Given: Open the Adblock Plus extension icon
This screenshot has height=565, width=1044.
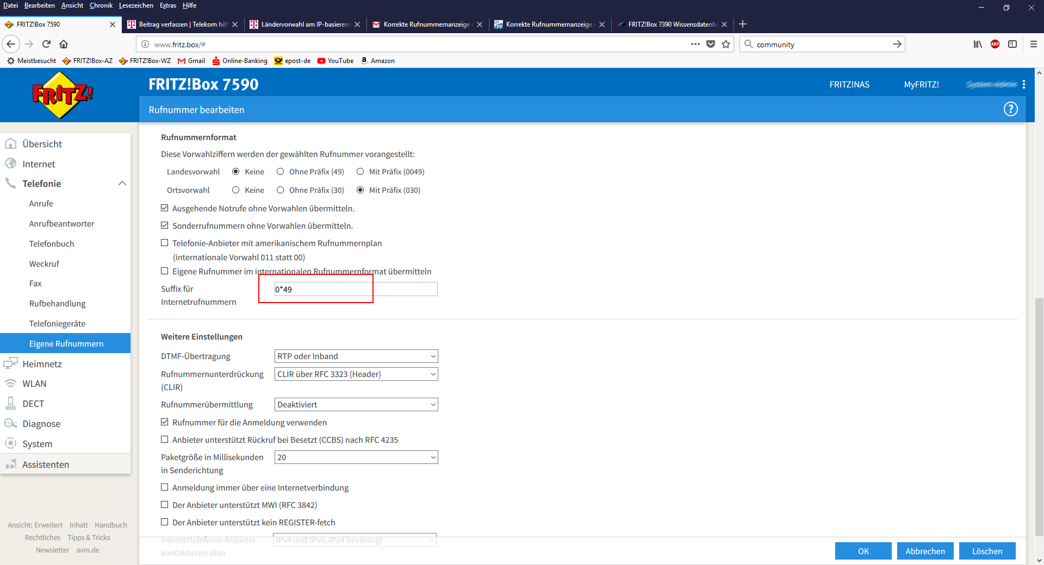Looking at the screenshot, I should click(x=995, y=44).
